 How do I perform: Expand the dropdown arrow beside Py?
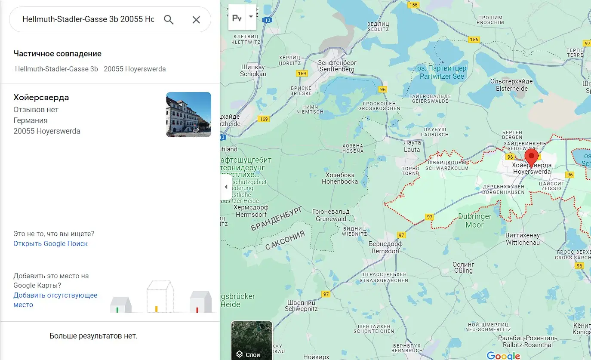click(x=251, y=17)
